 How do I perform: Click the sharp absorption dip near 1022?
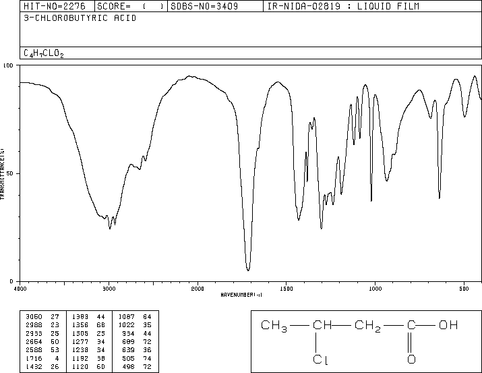click(371, 200)
